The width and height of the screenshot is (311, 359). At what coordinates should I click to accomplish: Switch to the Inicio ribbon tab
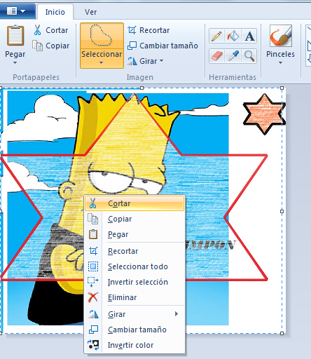tap(55, 12)
